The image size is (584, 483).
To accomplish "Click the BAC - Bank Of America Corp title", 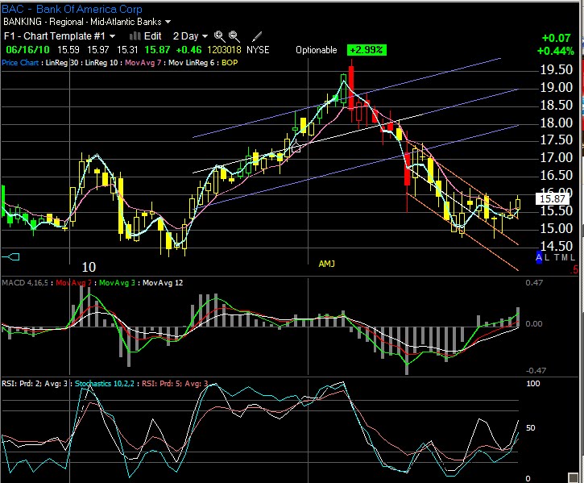I will [x=72, y=9].
